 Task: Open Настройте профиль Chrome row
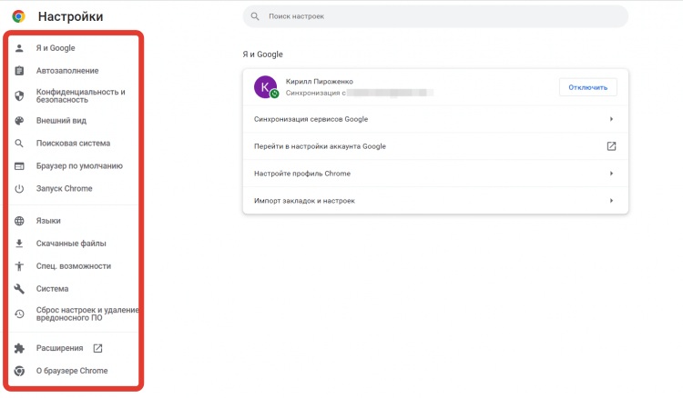[x=435, y=174]
